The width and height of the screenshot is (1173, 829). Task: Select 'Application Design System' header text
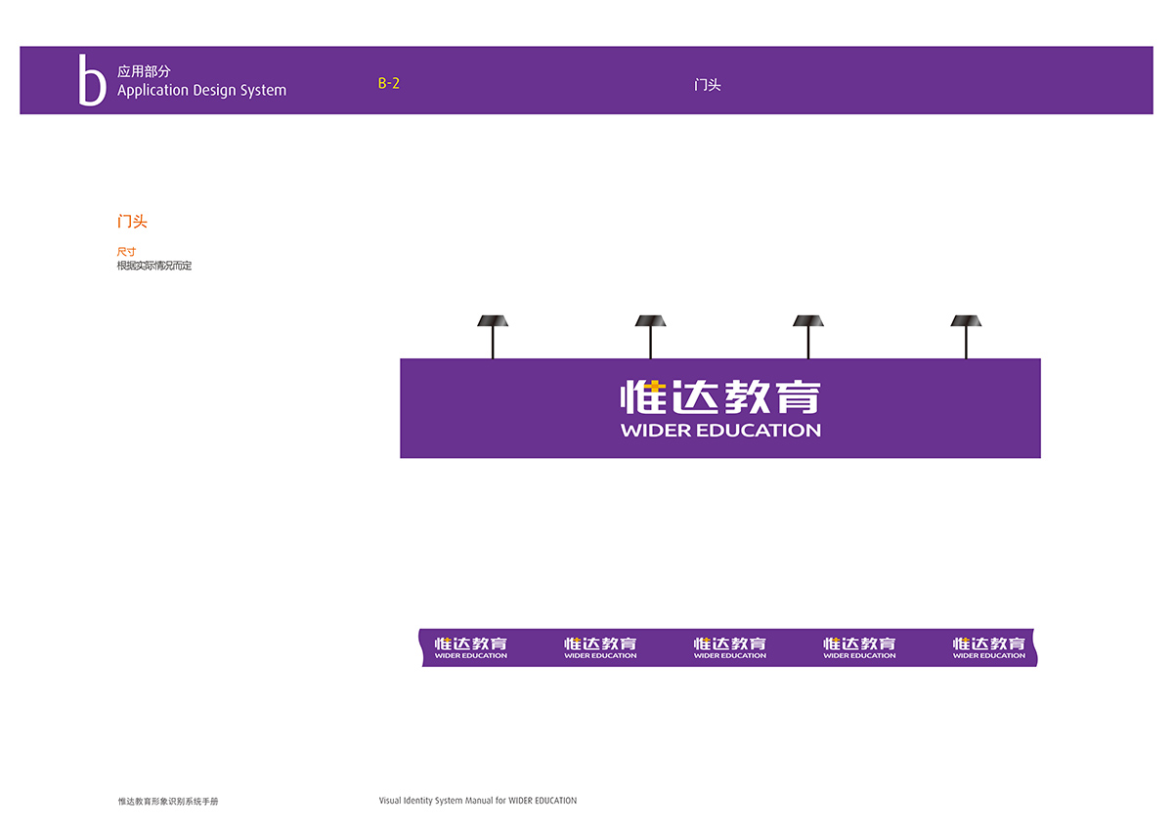(201, 91)
